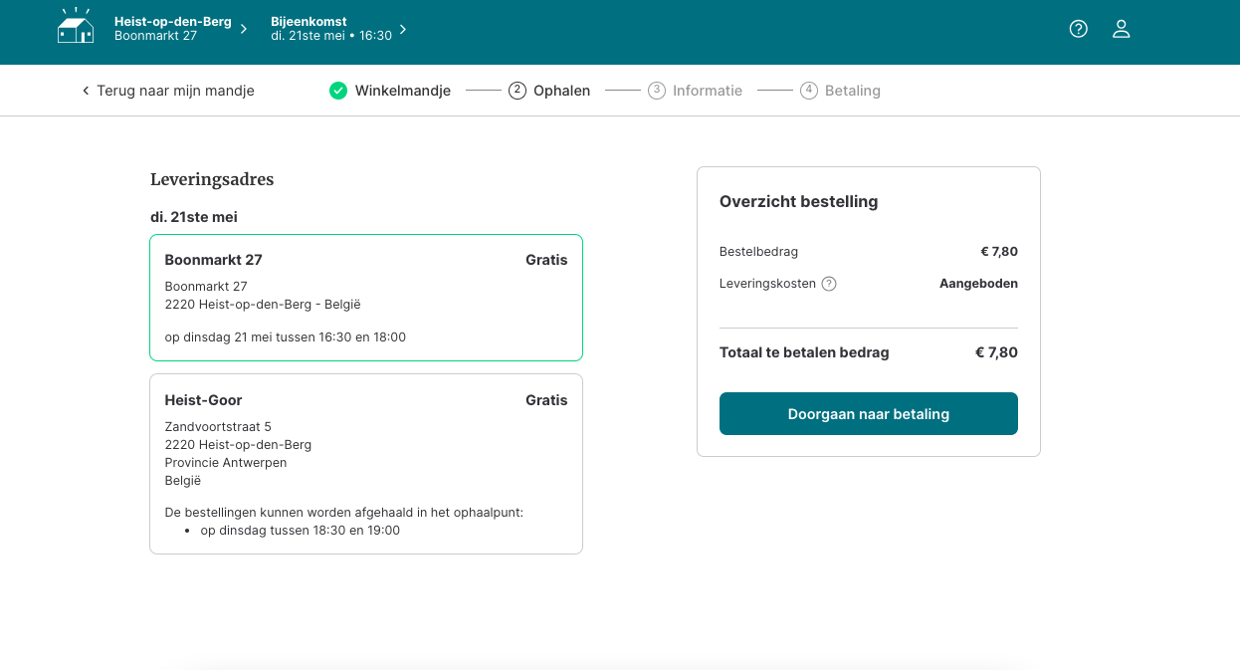Click the 'Leveringskosten' label

click(x=767, y=284)
